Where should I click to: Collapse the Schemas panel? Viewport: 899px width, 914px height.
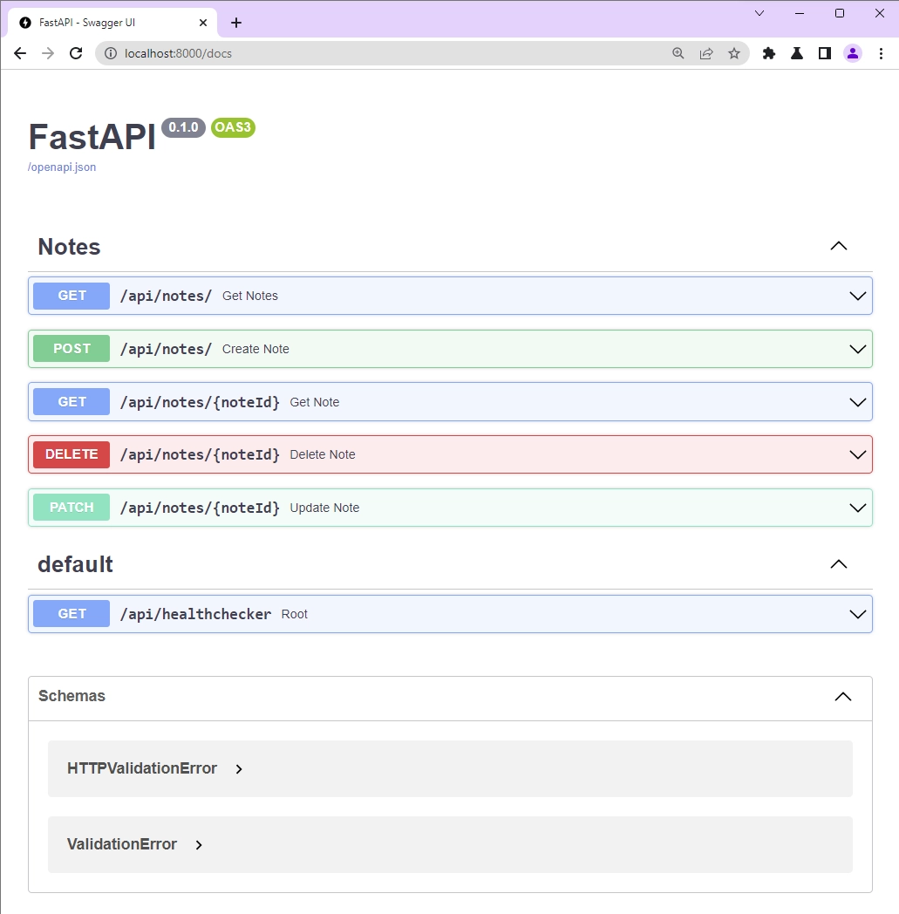point(842,697)
